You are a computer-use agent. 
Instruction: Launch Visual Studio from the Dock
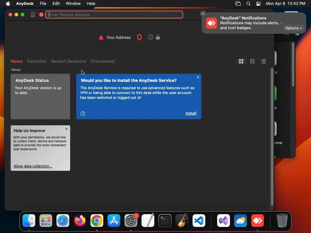(x=224, y=221)
